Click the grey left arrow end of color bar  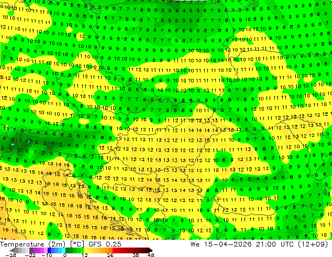[x=12, y=250]
